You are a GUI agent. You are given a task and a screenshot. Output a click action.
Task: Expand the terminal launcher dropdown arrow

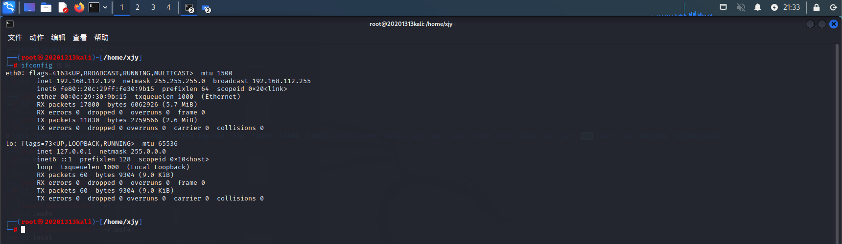pos(105,7)
